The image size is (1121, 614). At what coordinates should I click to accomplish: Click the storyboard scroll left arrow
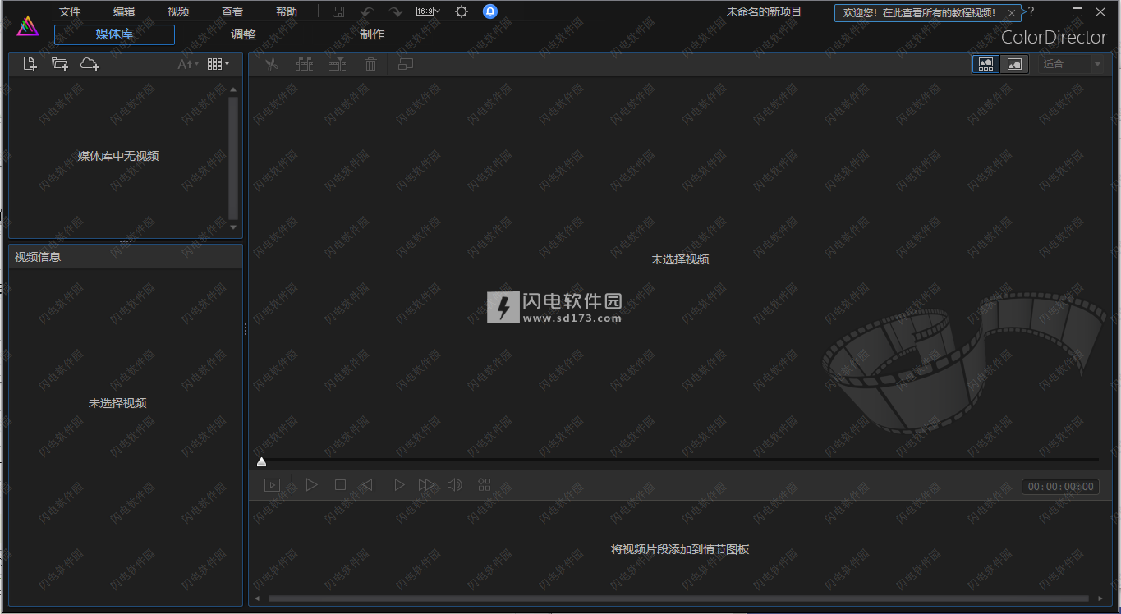(x=257, y=598)
